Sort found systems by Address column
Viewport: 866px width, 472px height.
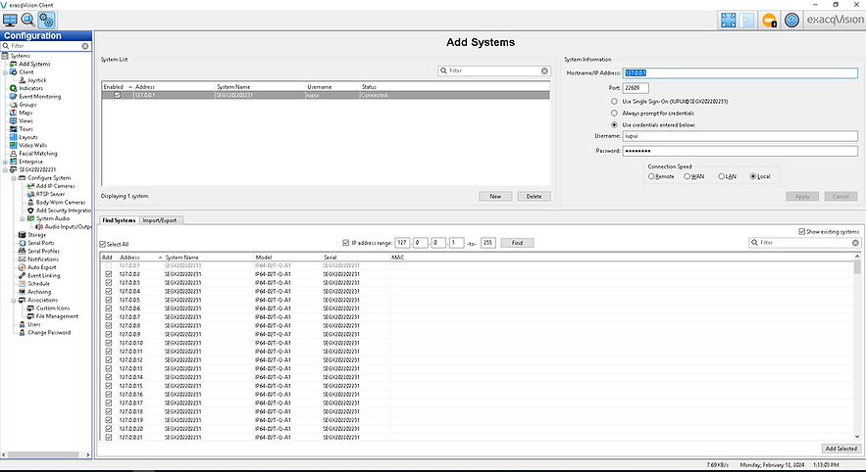pyautogui.click(x=141, y=258)
